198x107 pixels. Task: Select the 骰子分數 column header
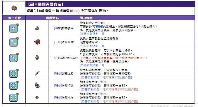[x=14, y=18]
